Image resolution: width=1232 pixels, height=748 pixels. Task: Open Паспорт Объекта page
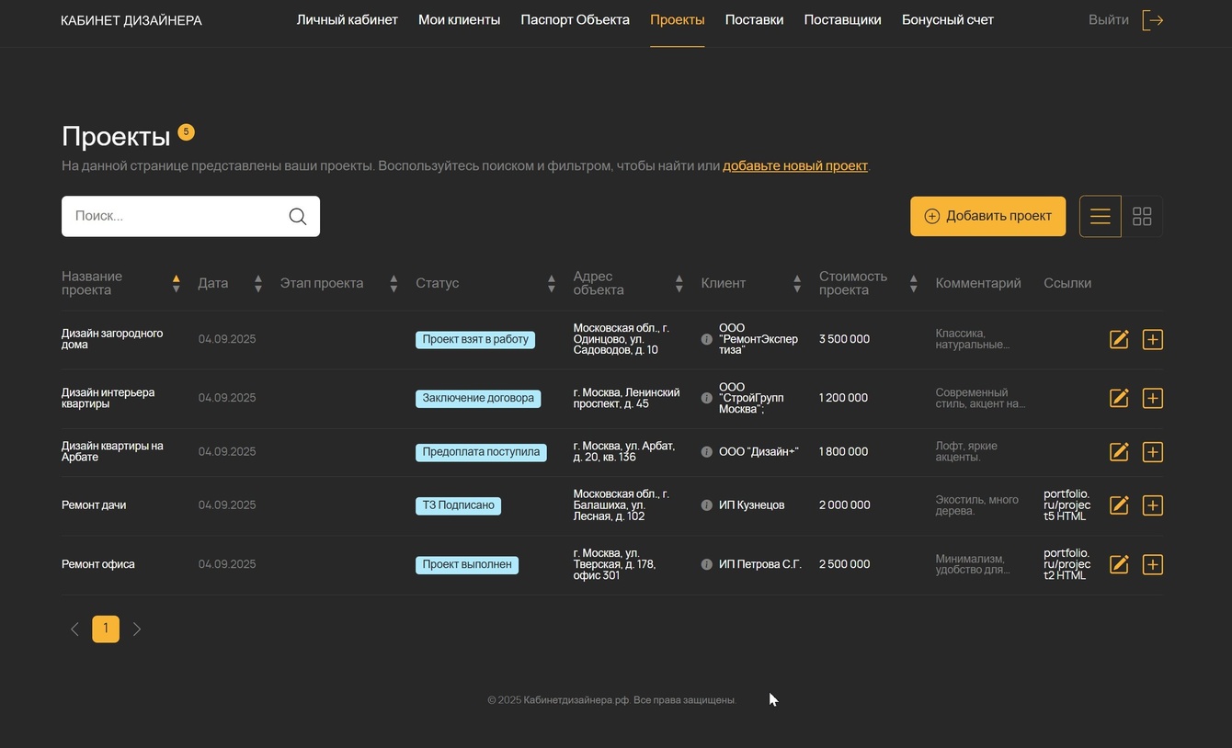pos(576,20)
